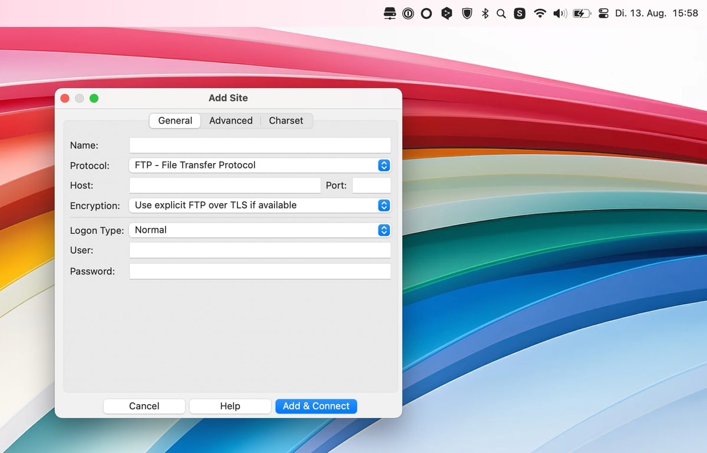Viewport: 707px width, 453px height.
Task: Open the 1Password menu bar icon
Action: (408, 13)
